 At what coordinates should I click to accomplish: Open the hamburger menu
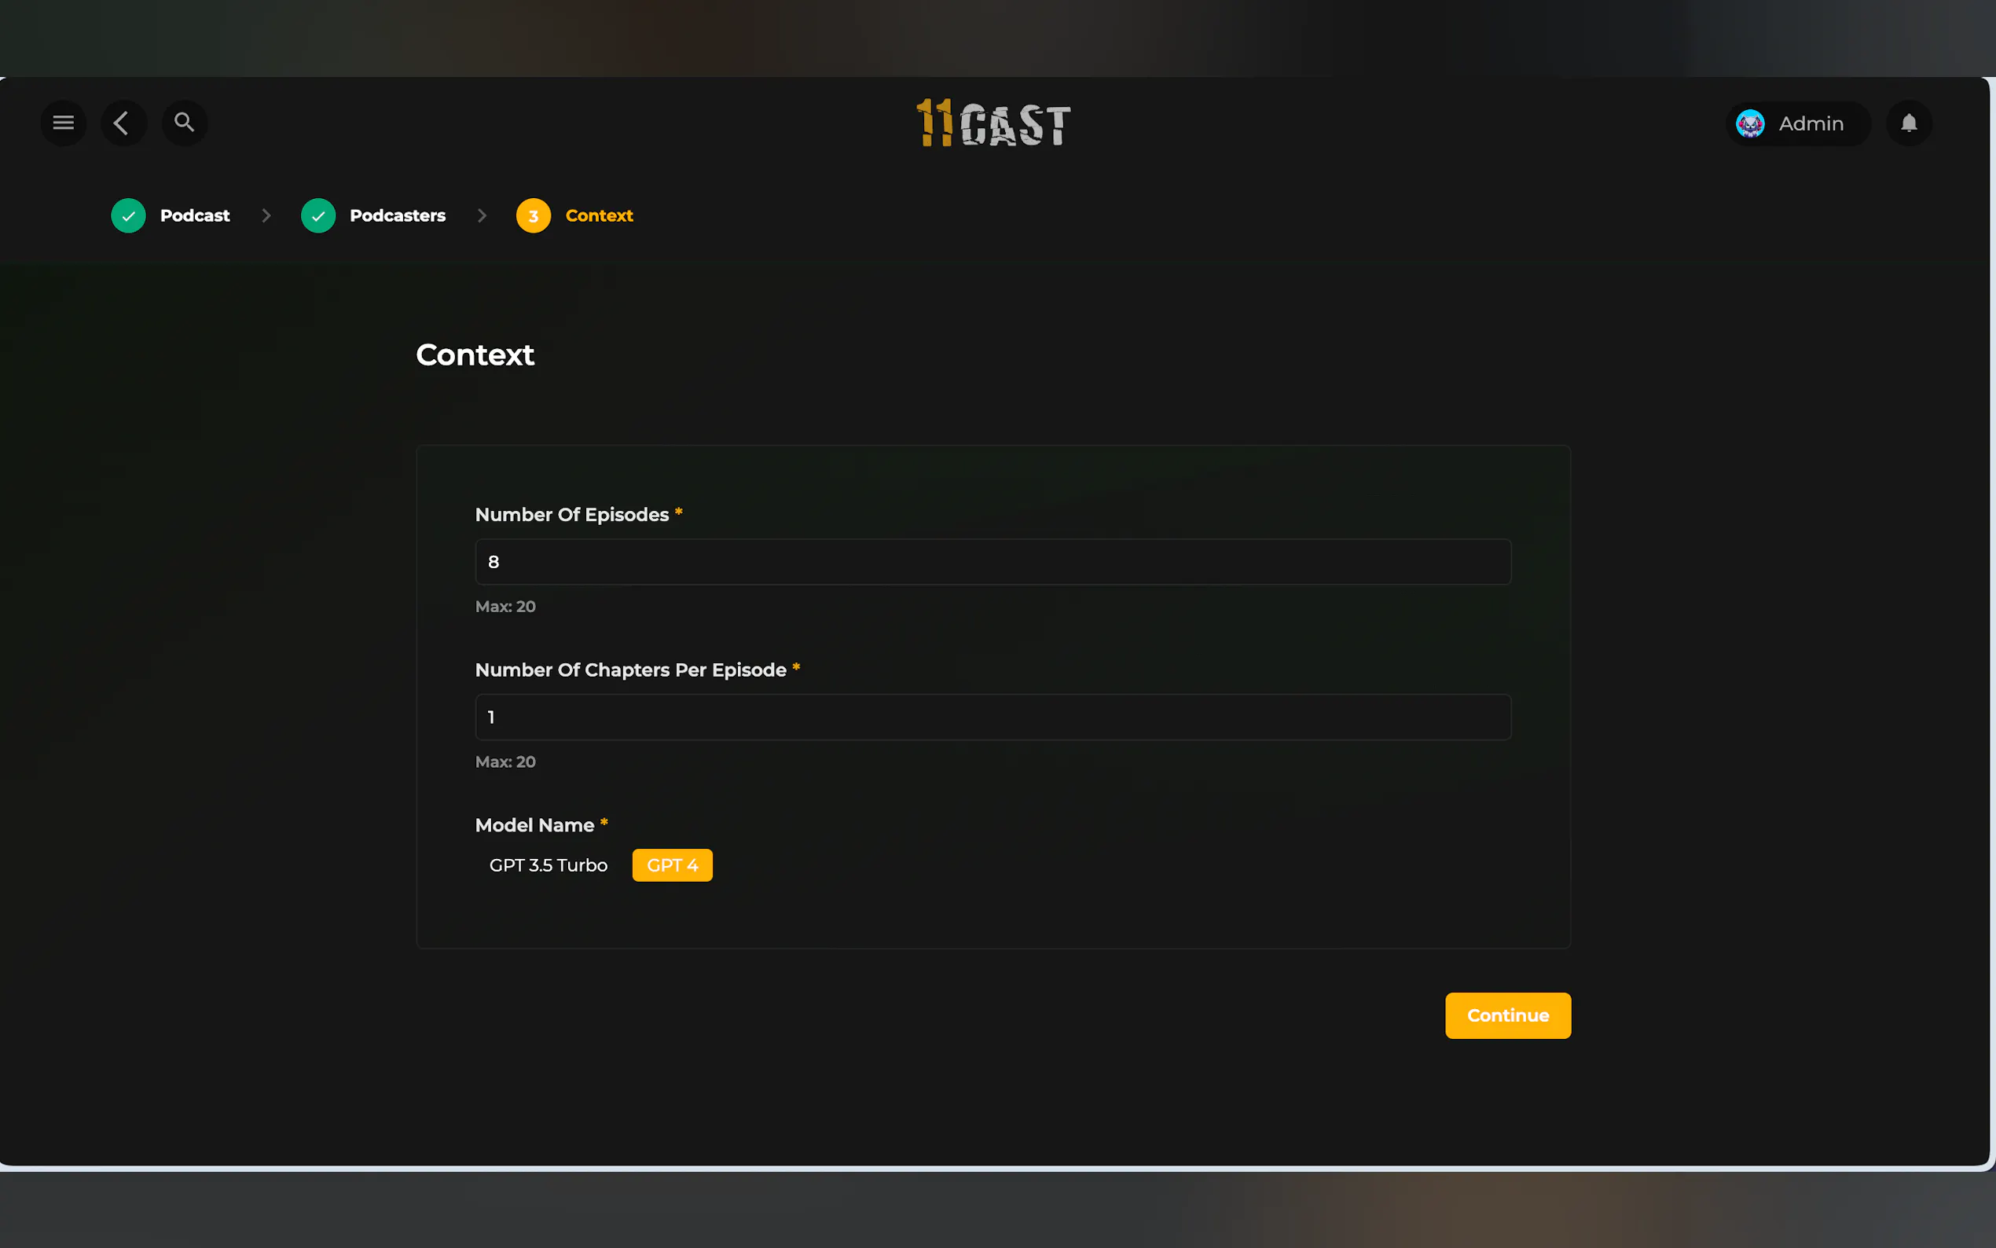click(64, 123)
